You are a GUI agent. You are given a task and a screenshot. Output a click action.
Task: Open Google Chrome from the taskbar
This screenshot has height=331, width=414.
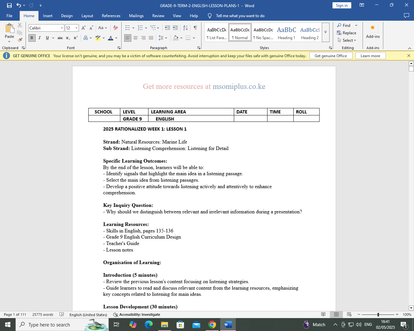pyautogui.click(x=212, y=325)
